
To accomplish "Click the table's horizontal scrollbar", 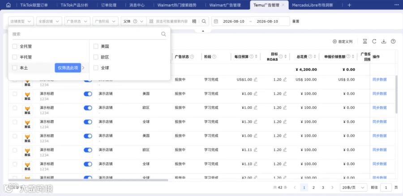I will click(x=88, y=180).
